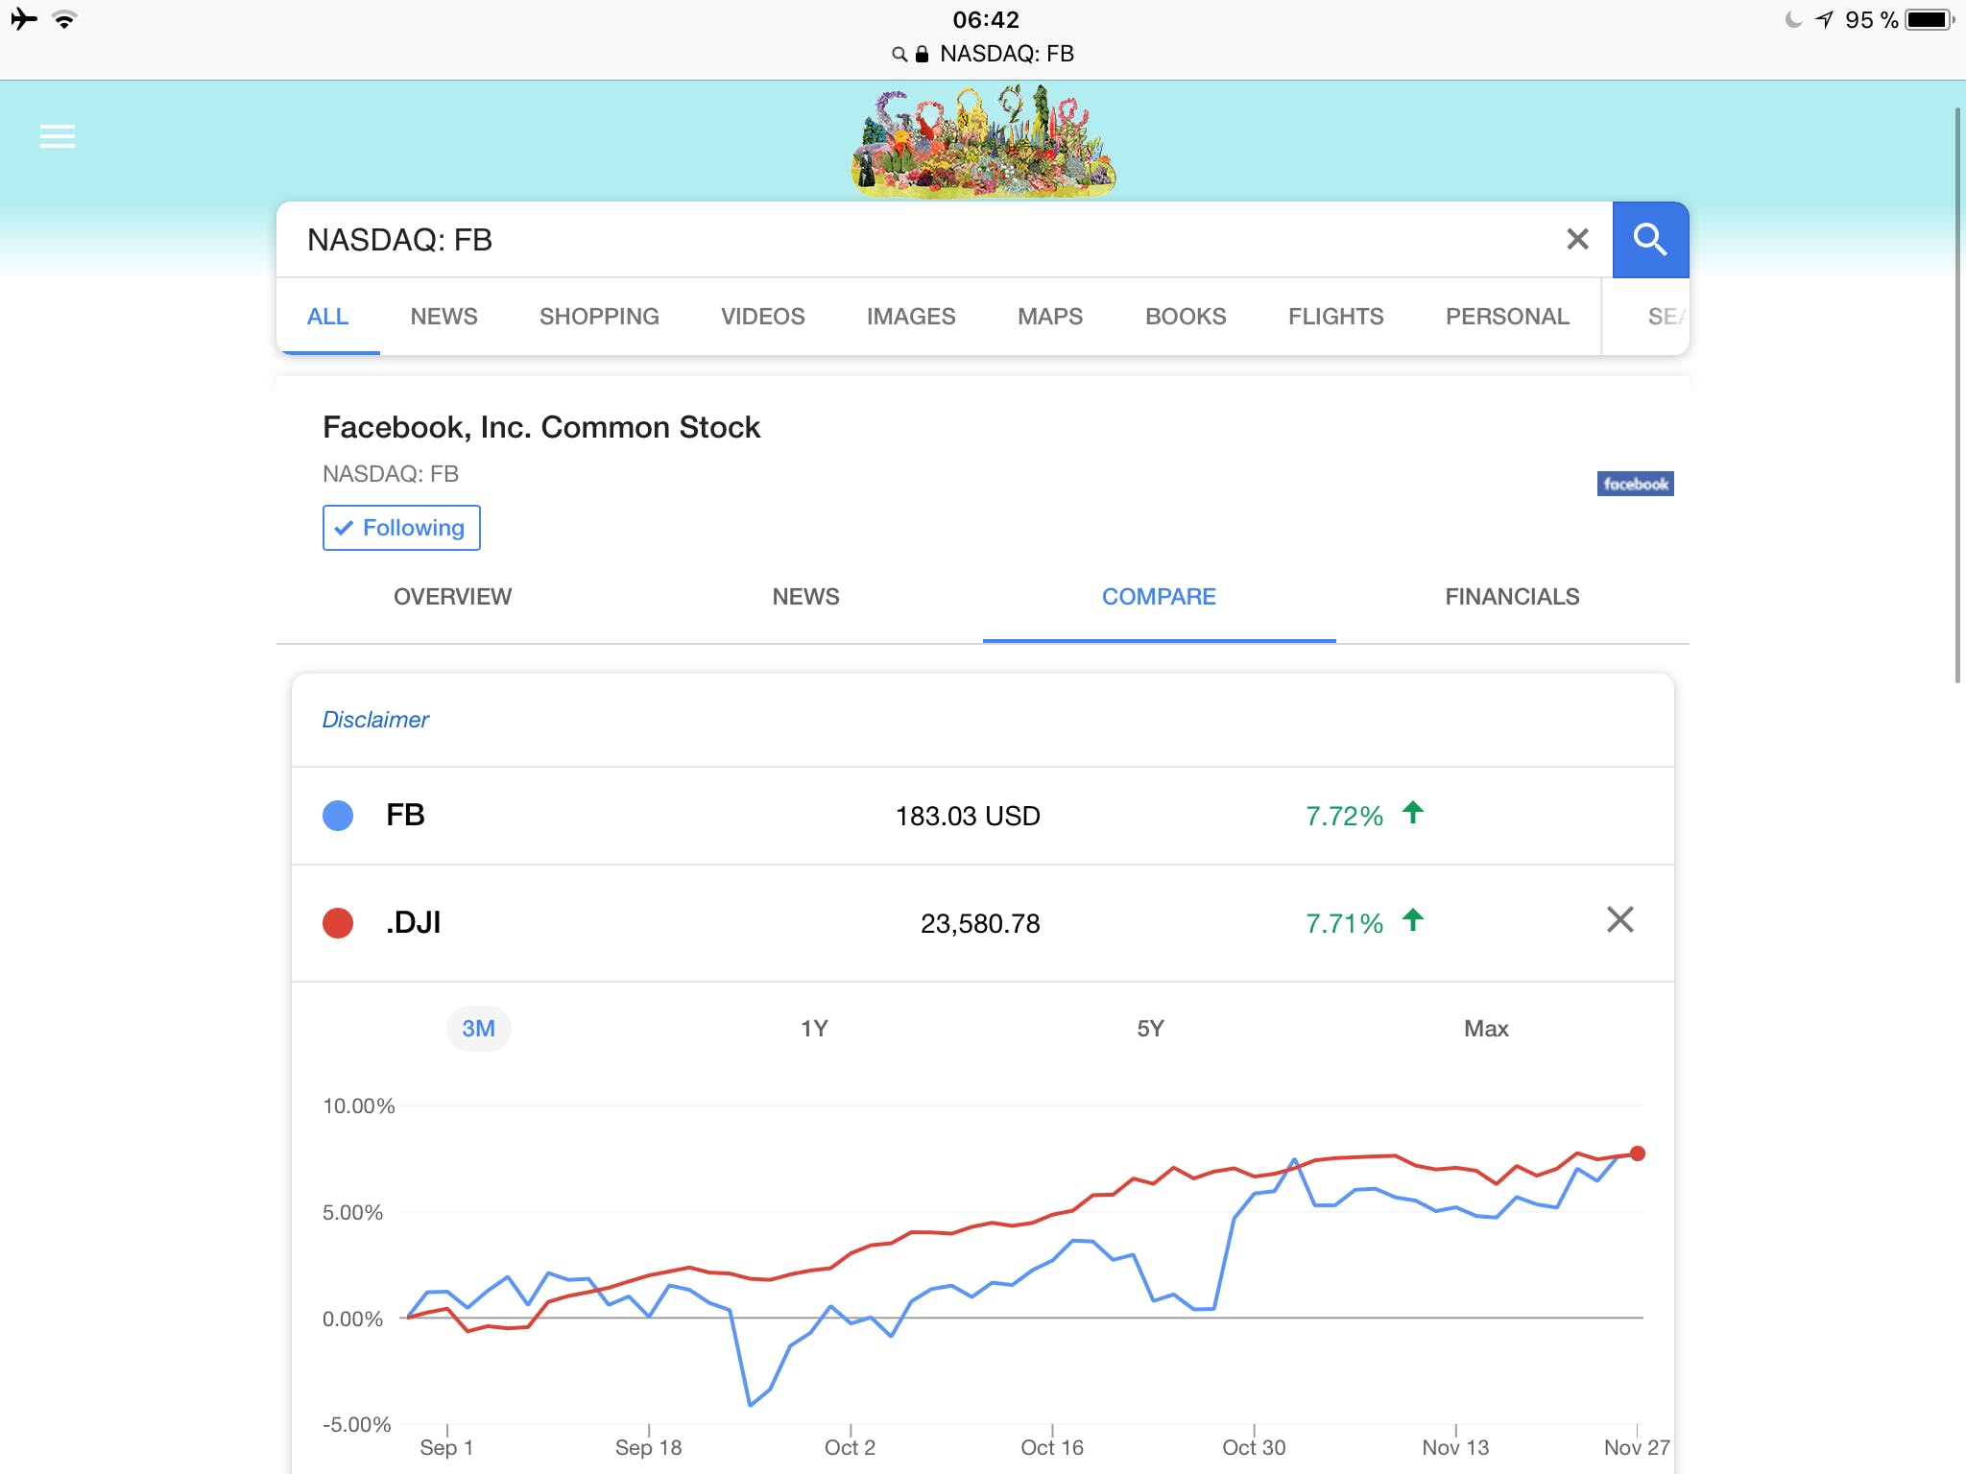Select the ALL search category
This screenshot has height=1474, width=1966.
327,317
